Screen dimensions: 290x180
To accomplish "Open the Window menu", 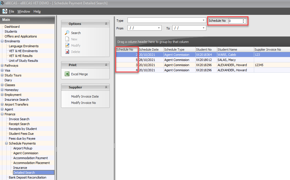I will point(23,11).
